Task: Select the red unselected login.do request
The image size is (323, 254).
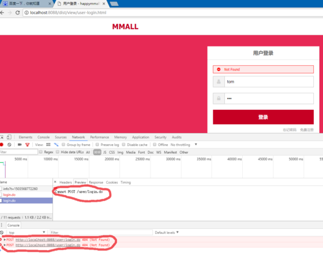Action: tap(26, 195)
